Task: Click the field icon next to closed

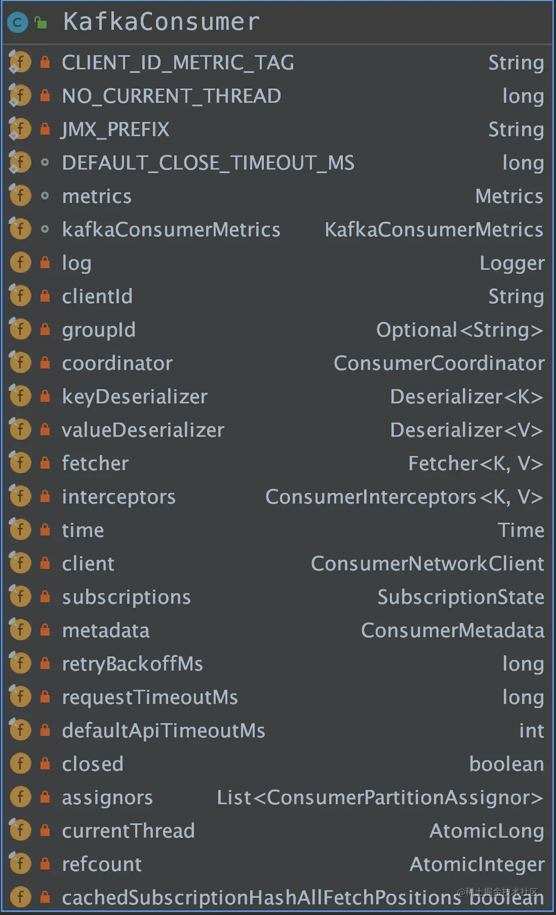Action: (20, 764)
